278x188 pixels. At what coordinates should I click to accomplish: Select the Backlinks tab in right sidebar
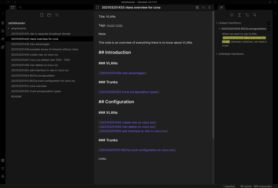pos(221,7)
